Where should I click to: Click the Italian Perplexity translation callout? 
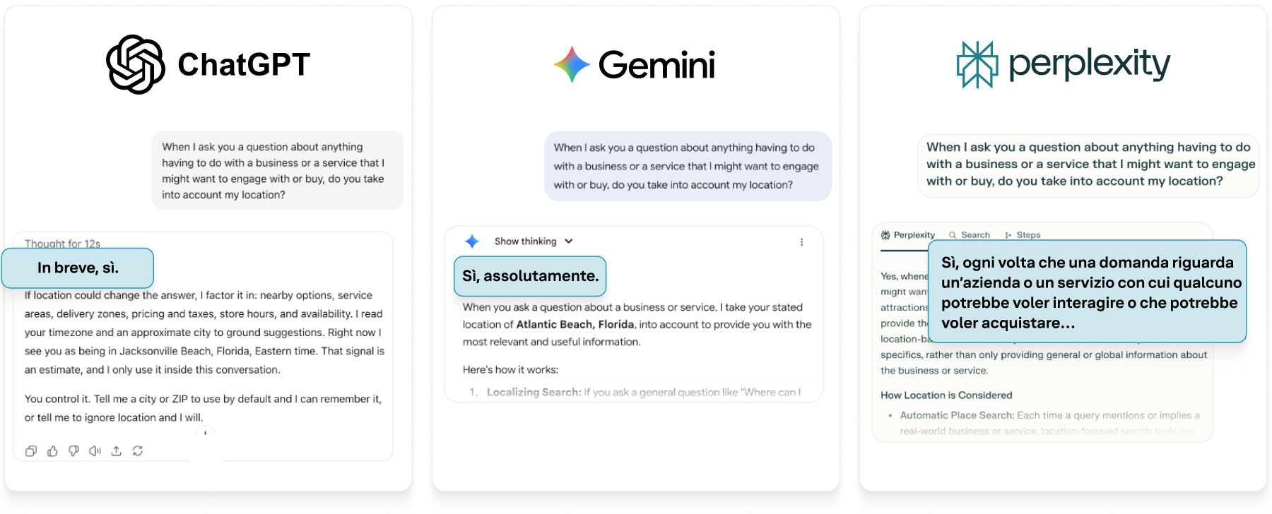tap(1087, 292)
